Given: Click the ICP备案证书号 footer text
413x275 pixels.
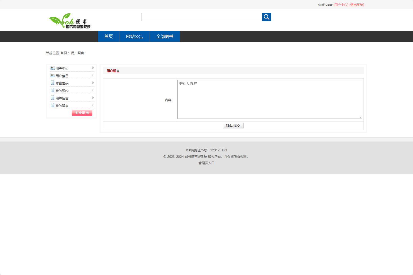Looking at the screenshot, I should tap(206, 150).
